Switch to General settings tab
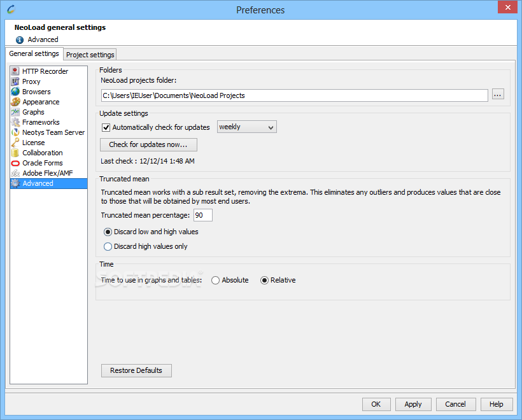Image resolution: width=522 pixels, height=420 pixels. tap(34, 53)
